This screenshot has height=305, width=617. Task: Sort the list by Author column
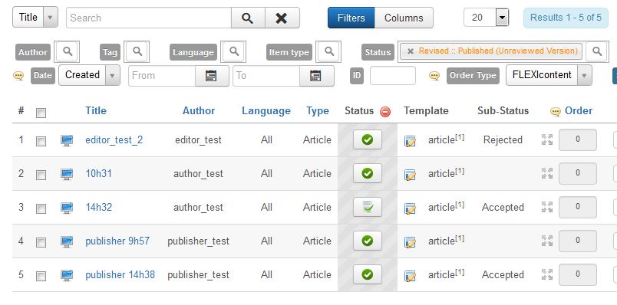pyautogui.click(x=199, y=111)
